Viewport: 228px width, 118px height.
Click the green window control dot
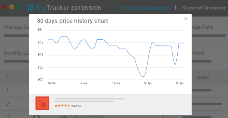coord(19,7)
